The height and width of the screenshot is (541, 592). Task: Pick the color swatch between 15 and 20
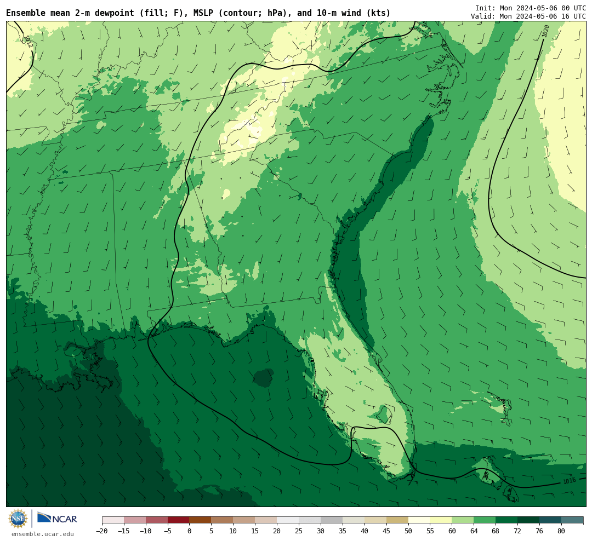(266, 520)
